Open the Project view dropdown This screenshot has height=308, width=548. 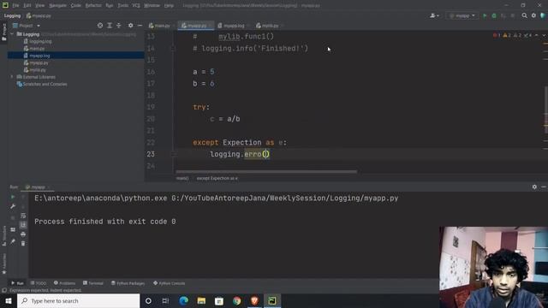[x=27, y=26]
